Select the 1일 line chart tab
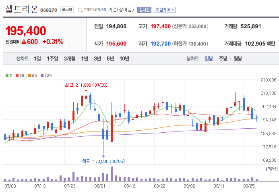The width and height of the screenshot is (279, 192). (x=37, y=58)
